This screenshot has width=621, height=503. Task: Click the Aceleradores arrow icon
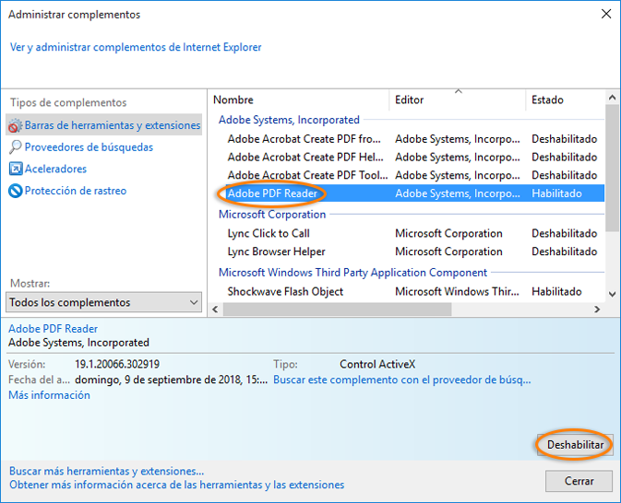(x=16, y=169)
